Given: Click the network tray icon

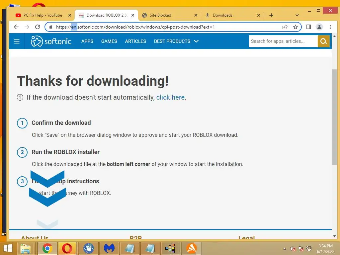Looking at the screenshot, I should 308,249.
